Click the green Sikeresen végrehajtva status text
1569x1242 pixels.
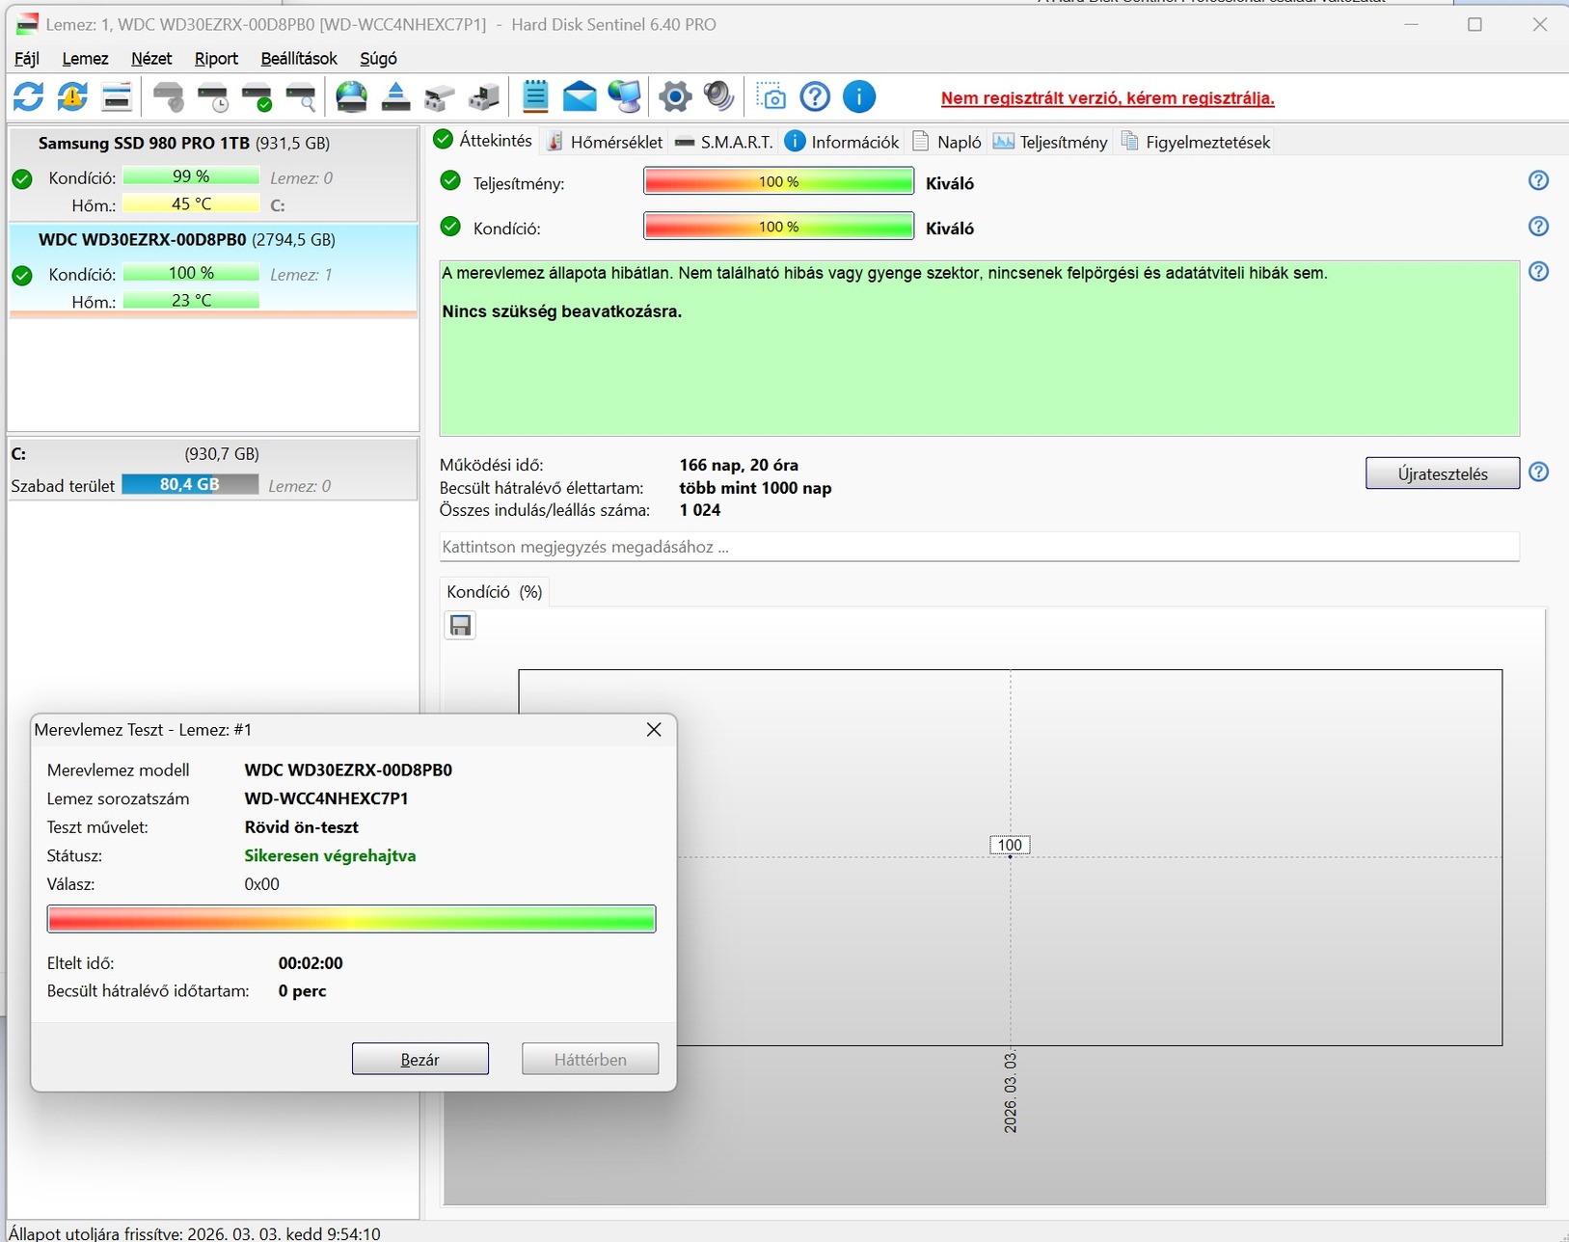[x=331, y=855]
